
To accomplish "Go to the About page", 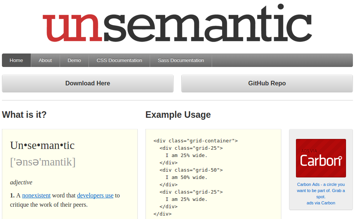I will [x=45, y=60].
